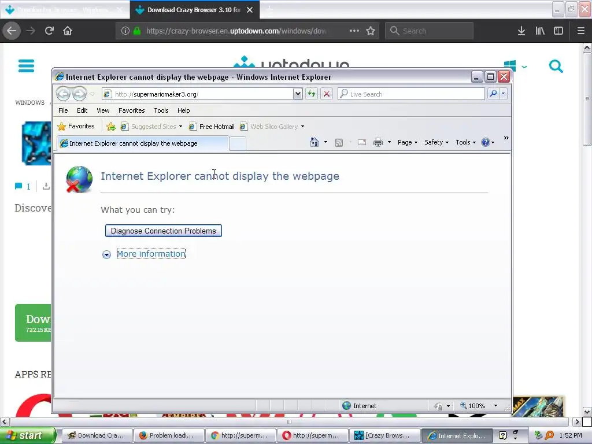Select the 'Internet Explorer cannot display' IE tab

pyautogui.click(x=143, y=143)
